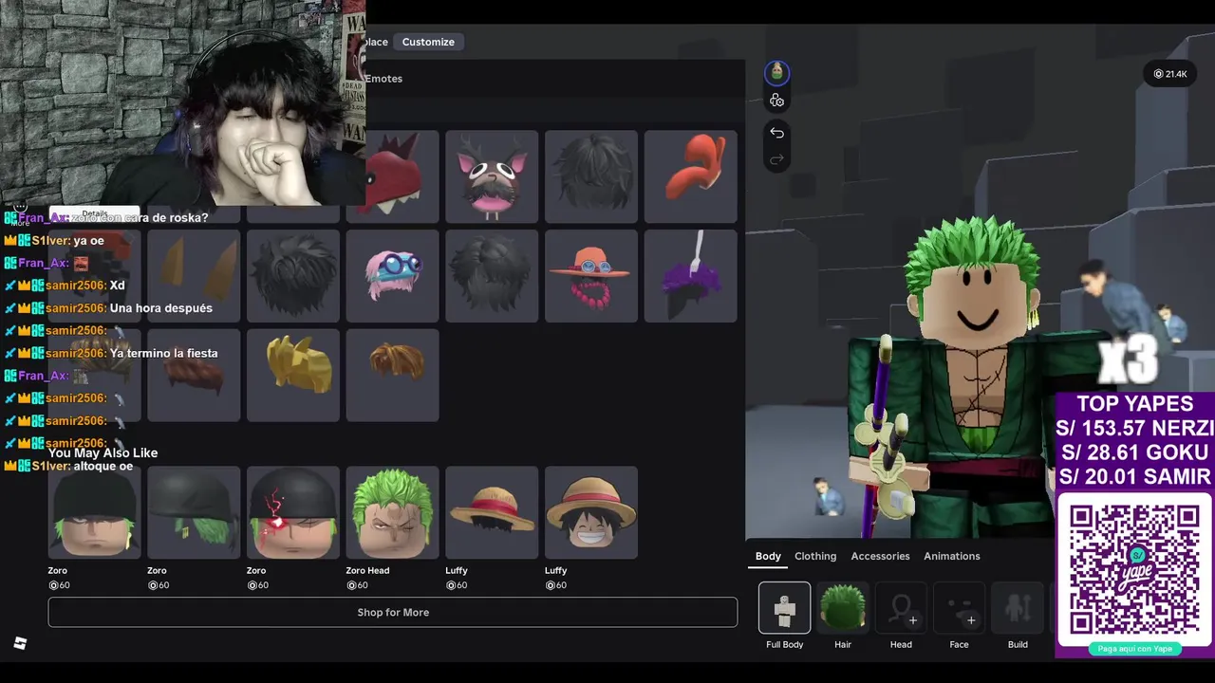Redo the avatar change

click(x=776, y=159)
